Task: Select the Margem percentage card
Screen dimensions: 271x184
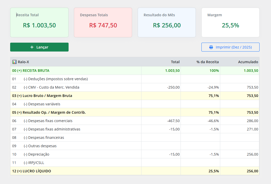Action: 230,23
